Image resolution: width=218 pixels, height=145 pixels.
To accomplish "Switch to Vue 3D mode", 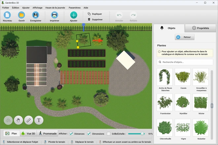I will (28, 133).
